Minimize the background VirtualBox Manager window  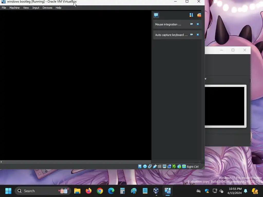221,50
